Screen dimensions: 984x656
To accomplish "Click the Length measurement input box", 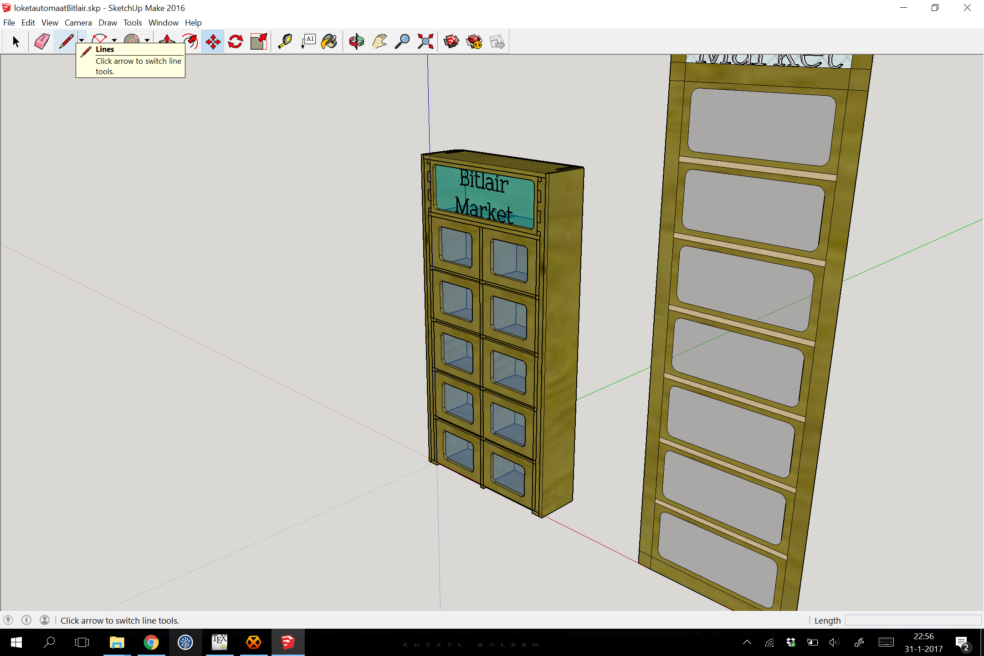I will pos(912,620).
